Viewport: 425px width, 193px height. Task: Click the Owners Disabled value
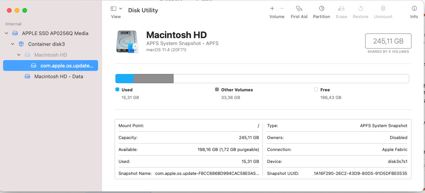pyautogui.click(x=398, y=138)
